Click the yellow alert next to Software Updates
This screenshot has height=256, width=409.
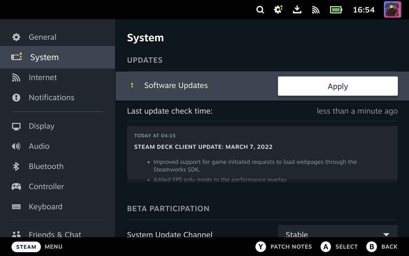coord(132,85)
